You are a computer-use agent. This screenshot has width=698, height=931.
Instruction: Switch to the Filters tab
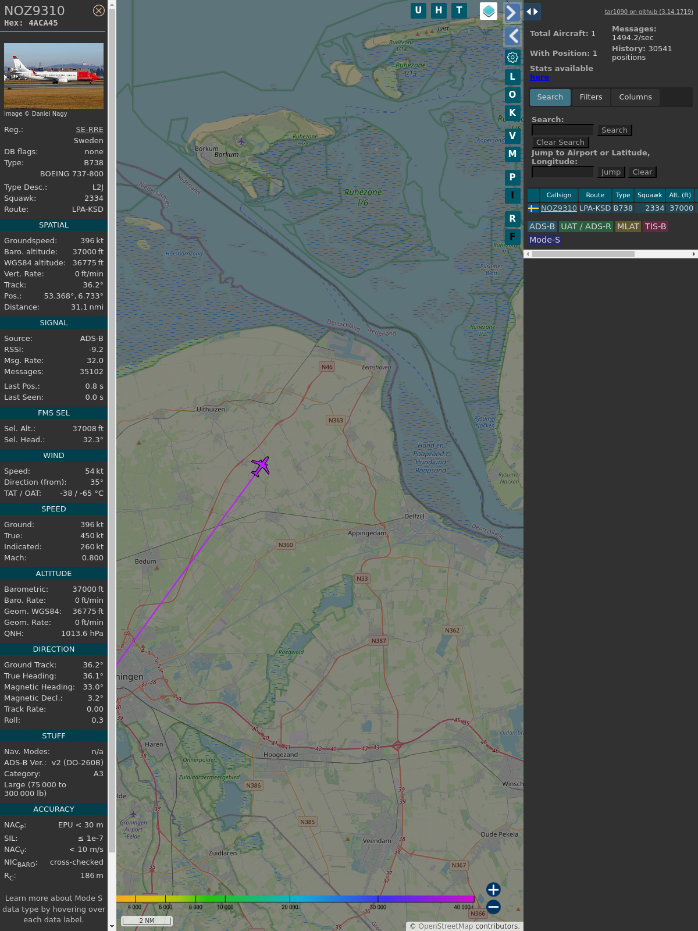pyautogui.click(x=590, y=97)
